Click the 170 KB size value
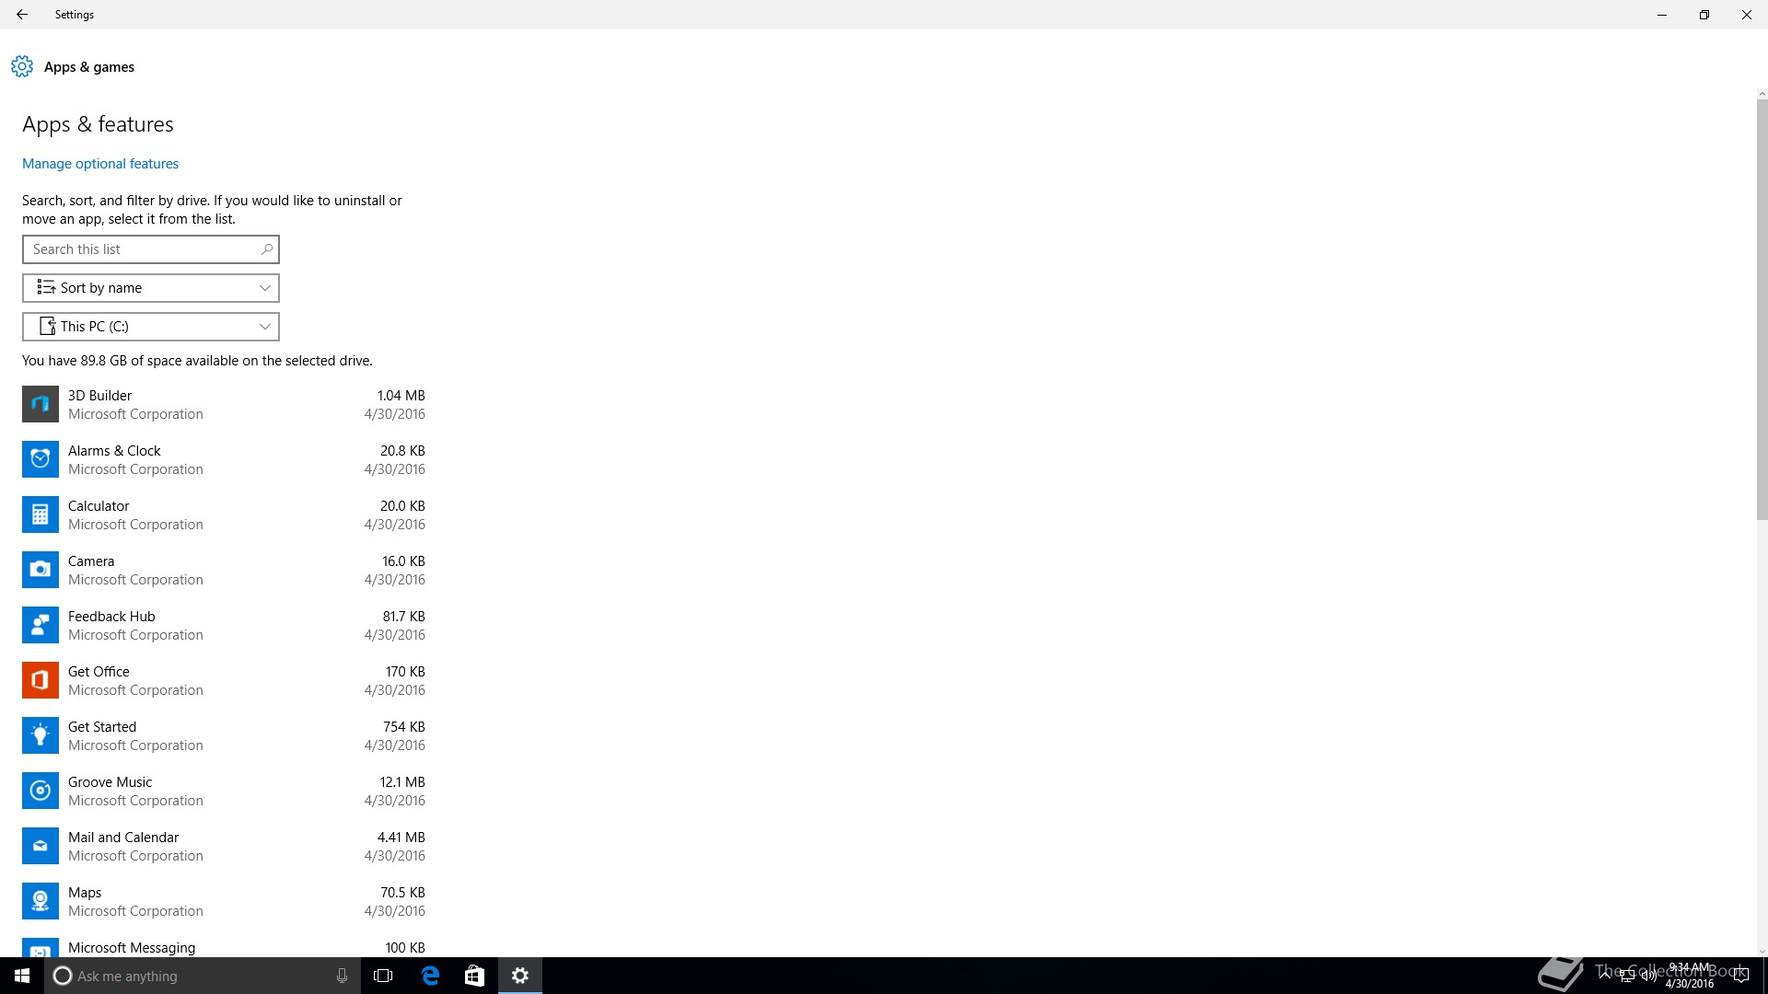 coord(405,672)
